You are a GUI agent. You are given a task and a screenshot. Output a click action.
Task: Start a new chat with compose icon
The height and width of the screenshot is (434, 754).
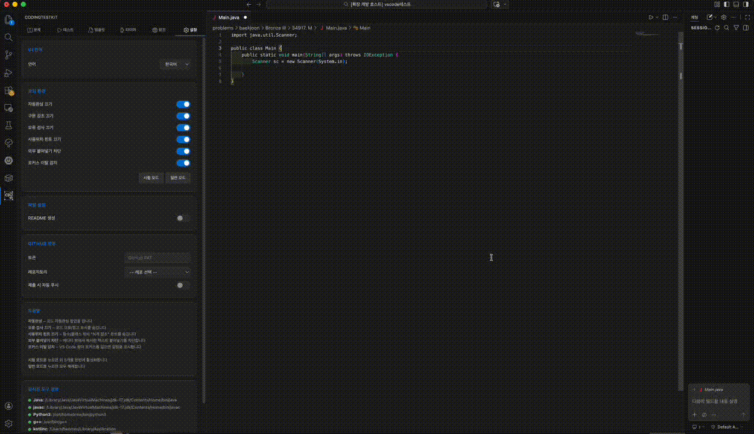(x=709, y=17)
